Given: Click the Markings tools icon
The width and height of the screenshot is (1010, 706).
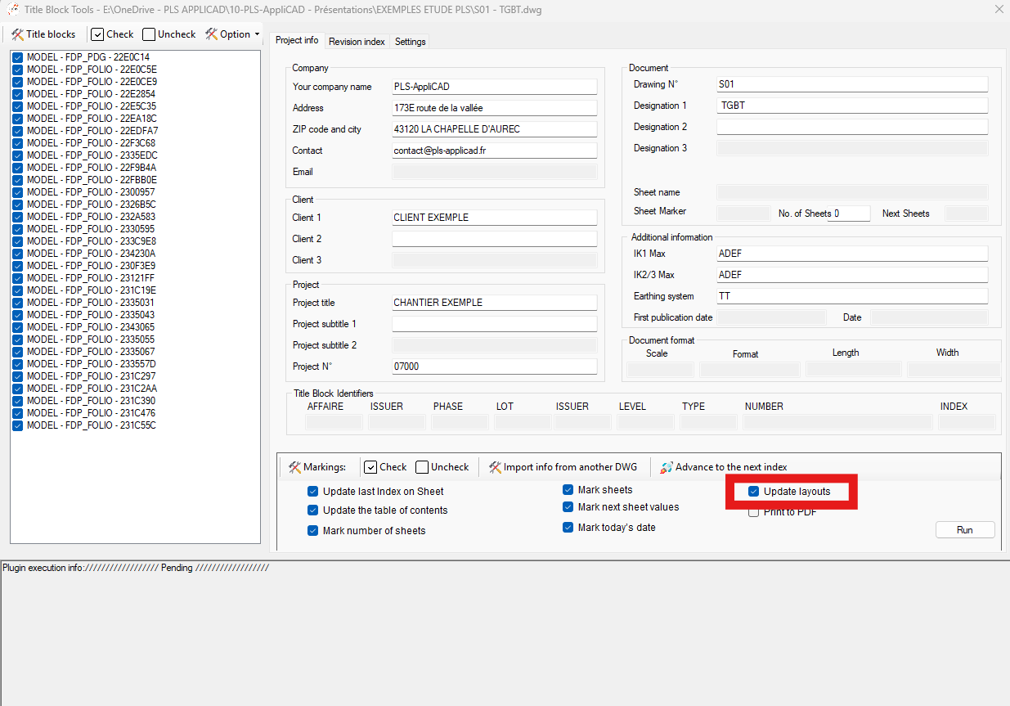Looking at the screenshot, I should (294, 467).
